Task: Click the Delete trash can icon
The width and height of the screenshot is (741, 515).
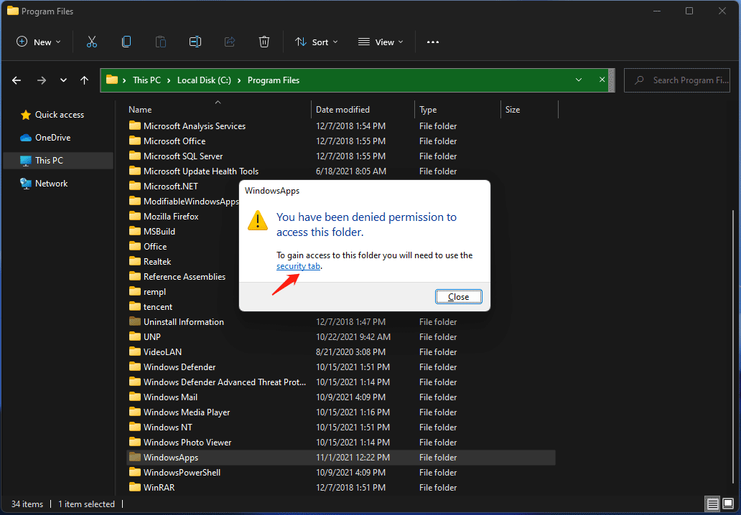Action: pyautogui.click(x=264, y=42)
